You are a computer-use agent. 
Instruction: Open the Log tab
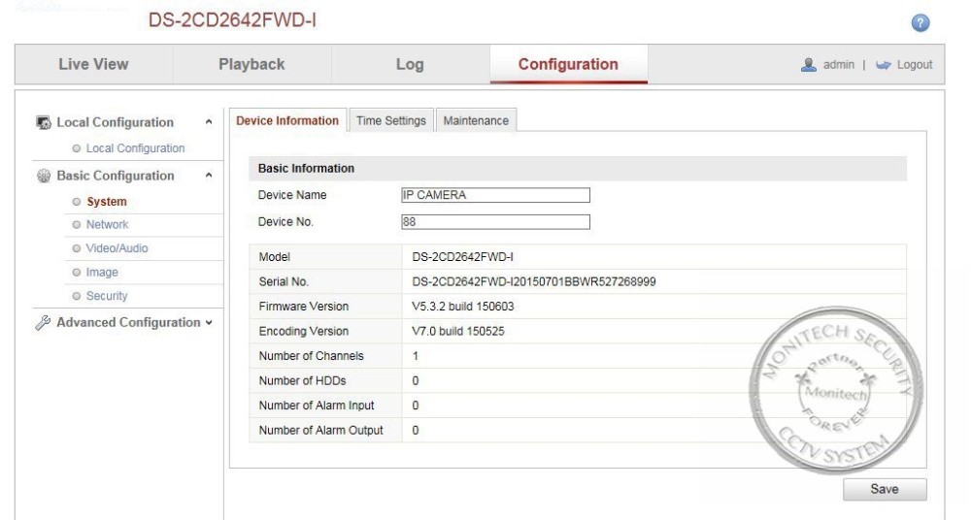click(x=410, y=65)
